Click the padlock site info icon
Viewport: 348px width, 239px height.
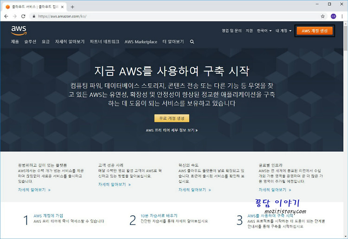(x=34, y=16)
